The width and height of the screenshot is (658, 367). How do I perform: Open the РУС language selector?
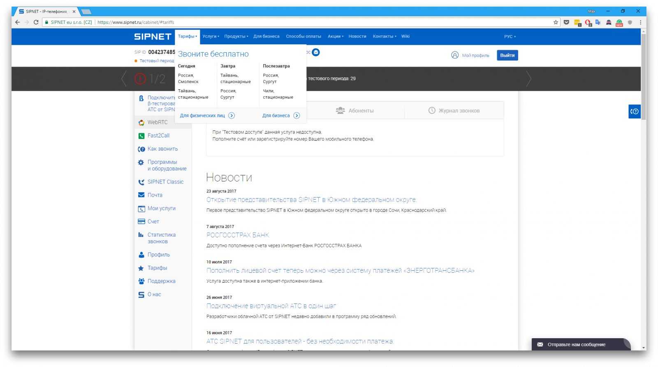click(x=510, y=37)
